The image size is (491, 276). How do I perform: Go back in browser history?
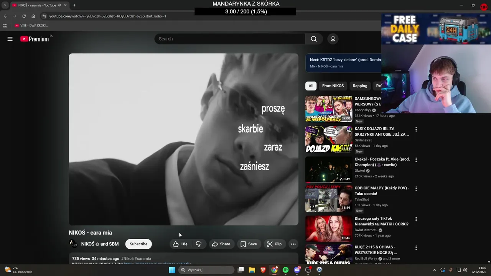tap(5, 16)
